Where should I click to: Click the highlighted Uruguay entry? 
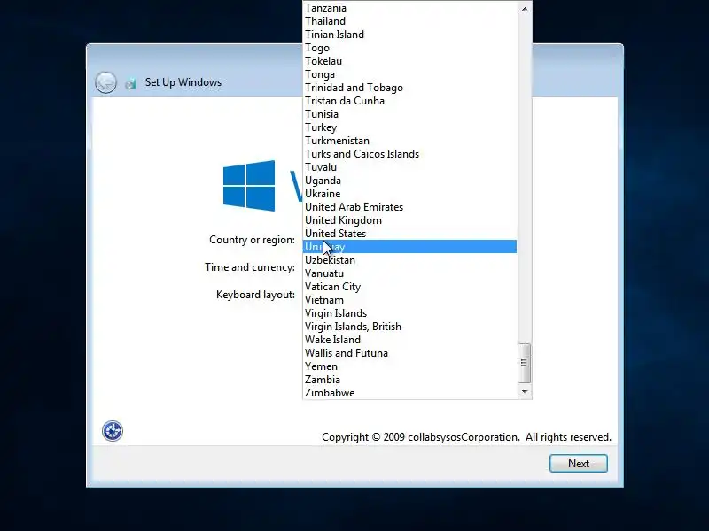coord(409,247)
